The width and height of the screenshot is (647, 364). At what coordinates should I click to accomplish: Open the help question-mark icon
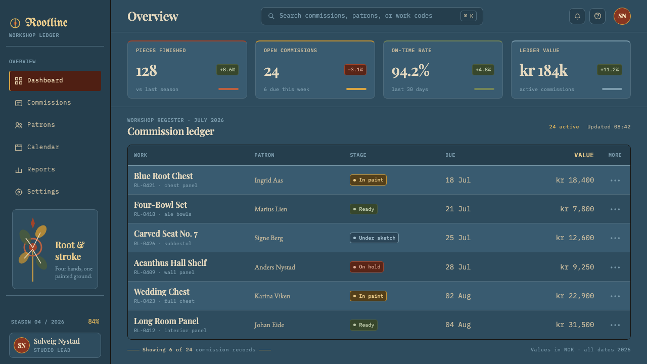[597, 16]
